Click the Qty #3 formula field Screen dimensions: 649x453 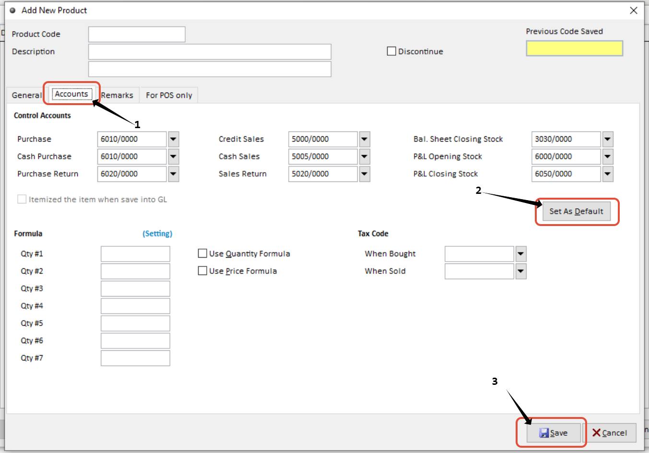point(135,288)
